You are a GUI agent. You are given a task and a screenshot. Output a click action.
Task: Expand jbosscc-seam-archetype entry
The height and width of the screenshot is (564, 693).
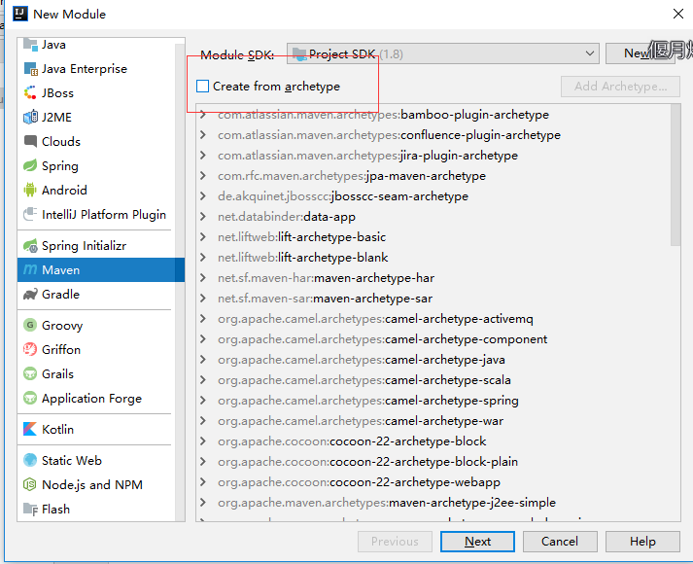(x=203, y=195)
